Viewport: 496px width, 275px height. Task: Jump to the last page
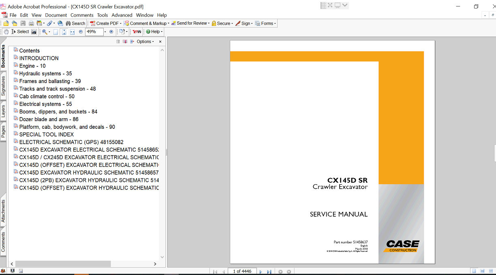pos(269,272)
